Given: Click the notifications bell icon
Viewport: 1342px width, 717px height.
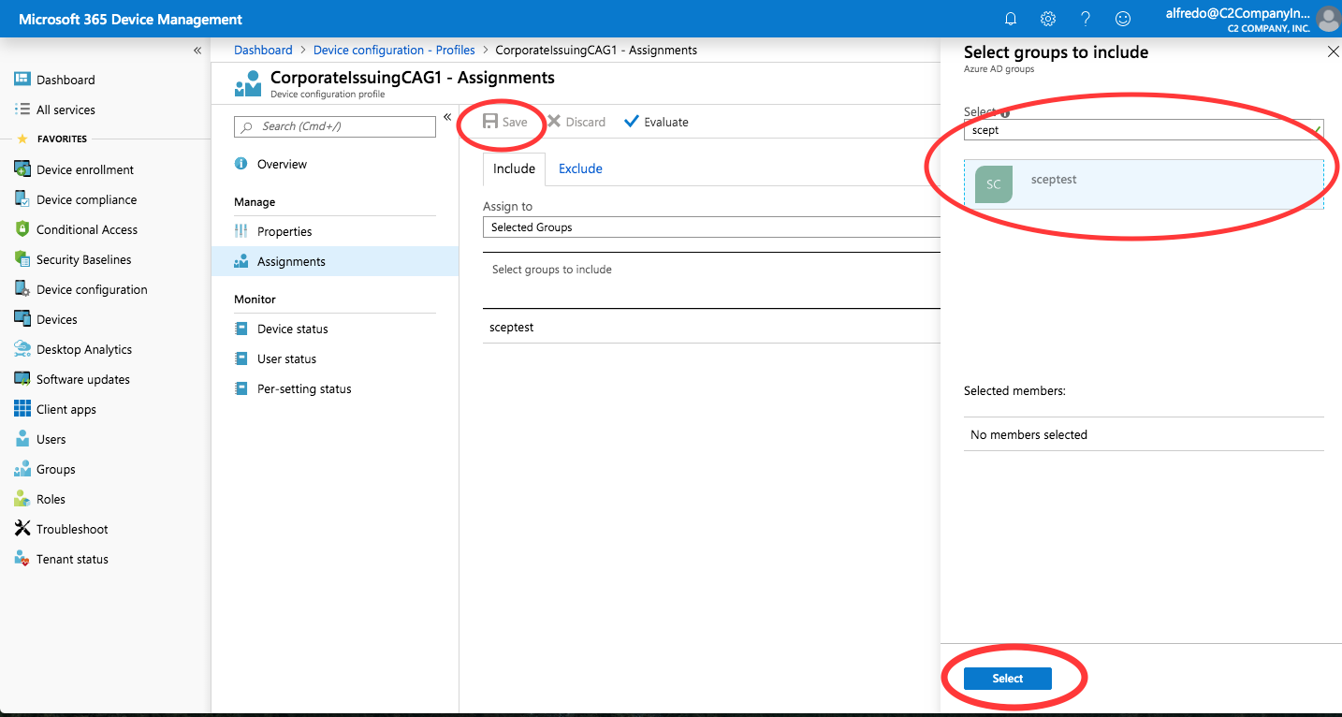Looking at the screenshot, I should pos(1011,19).
